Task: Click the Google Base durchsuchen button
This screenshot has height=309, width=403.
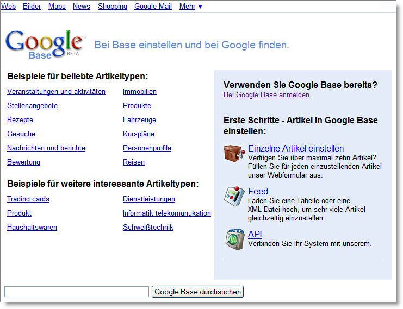Action: tap(197, 292)
